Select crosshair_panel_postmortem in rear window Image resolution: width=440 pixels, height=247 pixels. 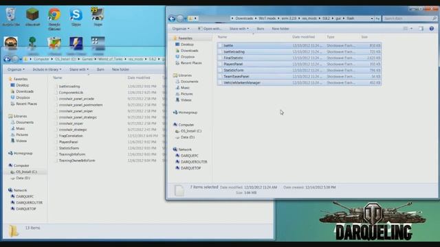pyautogui.click(x=80, y=105)
